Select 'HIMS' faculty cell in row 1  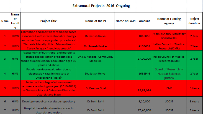click(15, 36)
